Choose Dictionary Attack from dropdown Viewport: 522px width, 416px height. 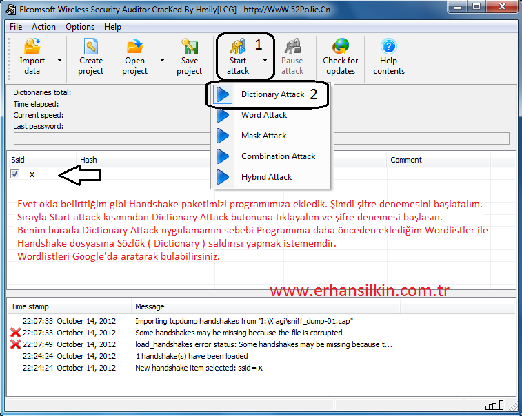[272, 94]
